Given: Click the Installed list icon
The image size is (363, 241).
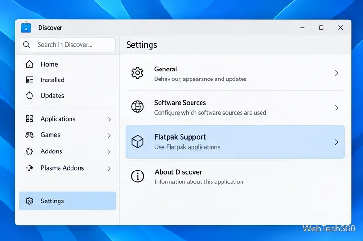Looking at the screenshot, I should pos(30,80).
